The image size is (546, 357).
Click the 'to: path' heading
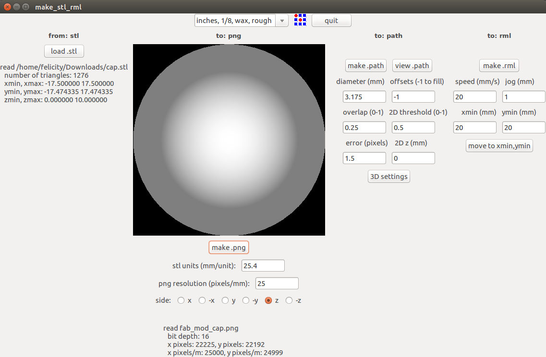(388, 36)
